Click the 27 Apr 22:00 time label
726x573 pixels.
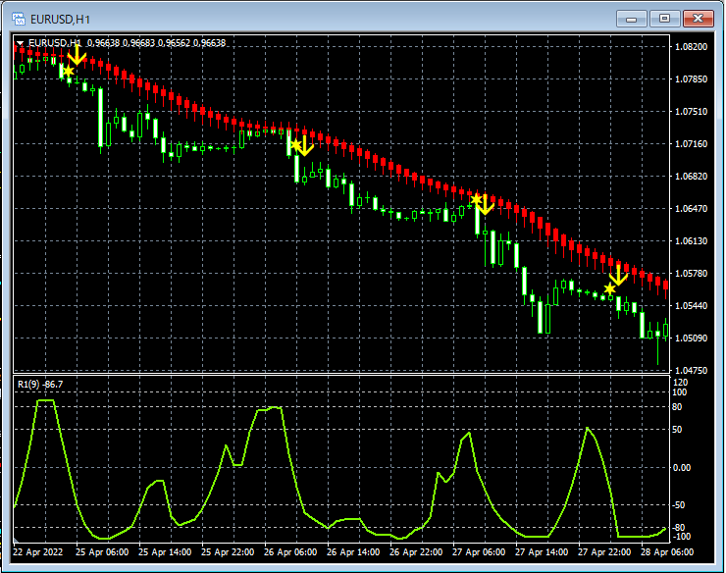point(604,552)
